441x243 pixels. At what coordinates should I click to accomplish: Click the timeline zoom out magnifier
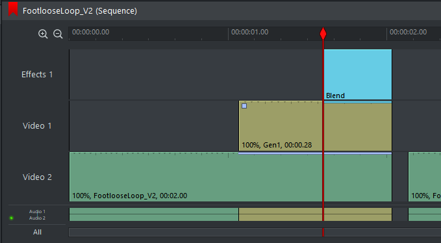pos(58,34)
